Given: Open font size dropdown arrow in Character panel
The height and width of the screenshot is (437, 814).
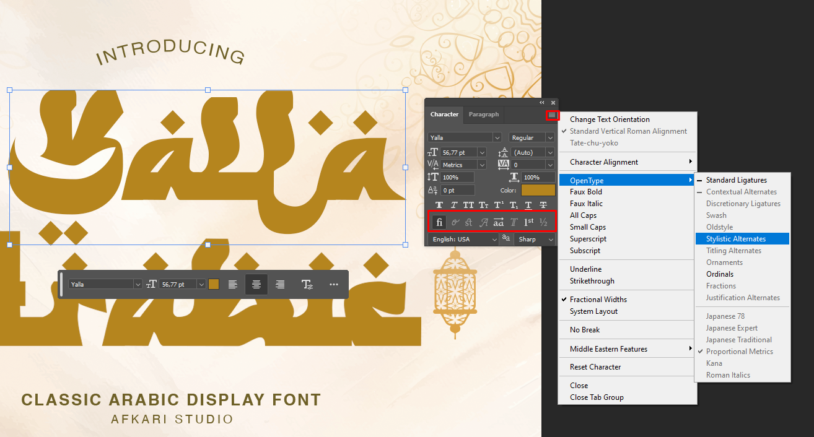Looking at the screenshot, I should 482,152.
